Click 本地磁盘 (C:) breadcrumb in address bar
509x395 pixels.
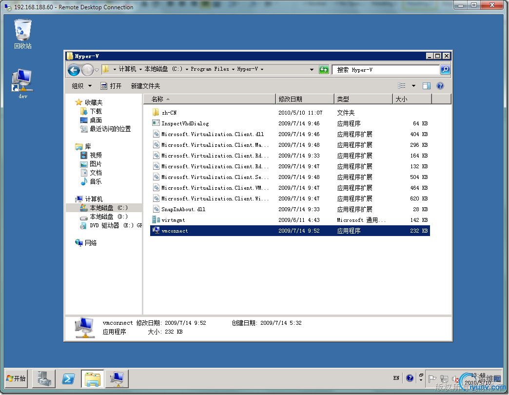(x=163, y=69)
